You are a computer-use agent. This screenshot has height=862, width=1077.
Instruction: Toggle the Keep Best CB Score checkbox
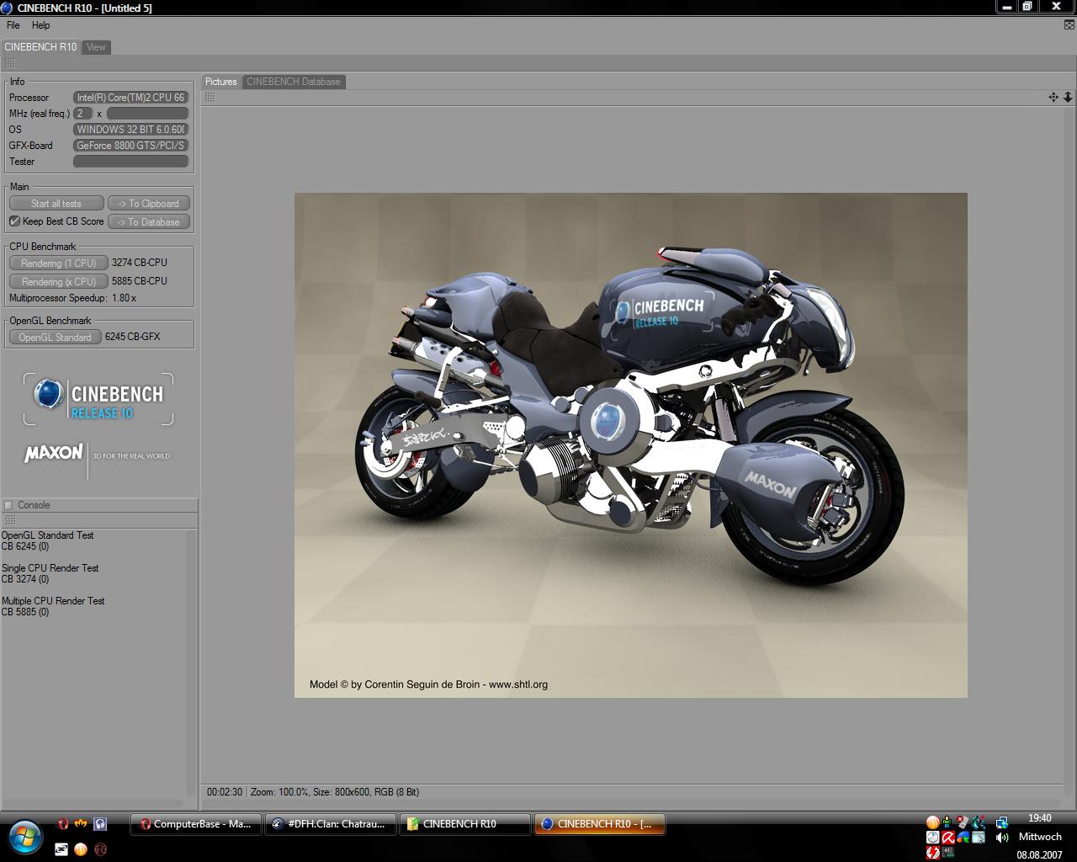[x=14, y=221]
